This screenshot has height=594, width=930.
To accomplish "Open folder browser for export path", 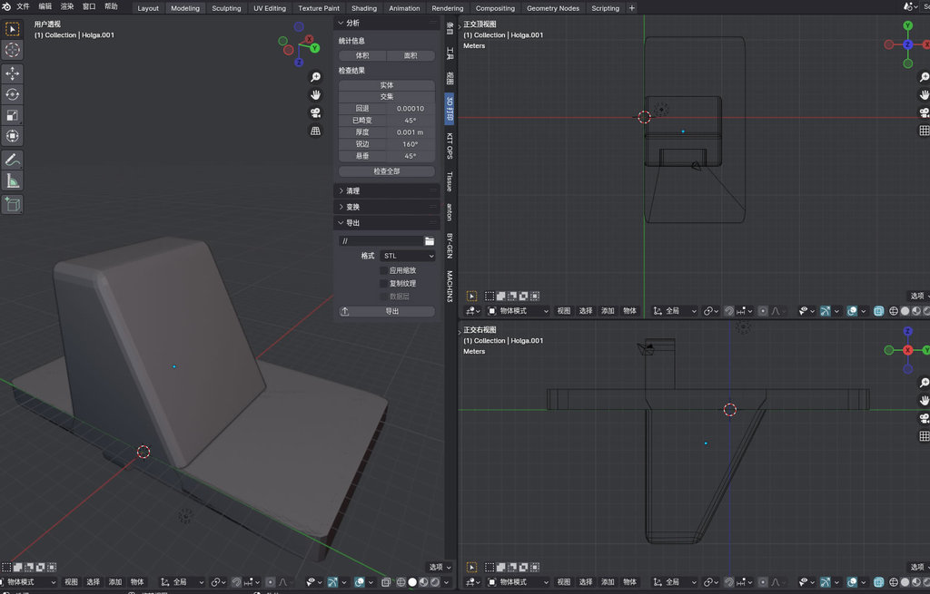I will [430, 241].
